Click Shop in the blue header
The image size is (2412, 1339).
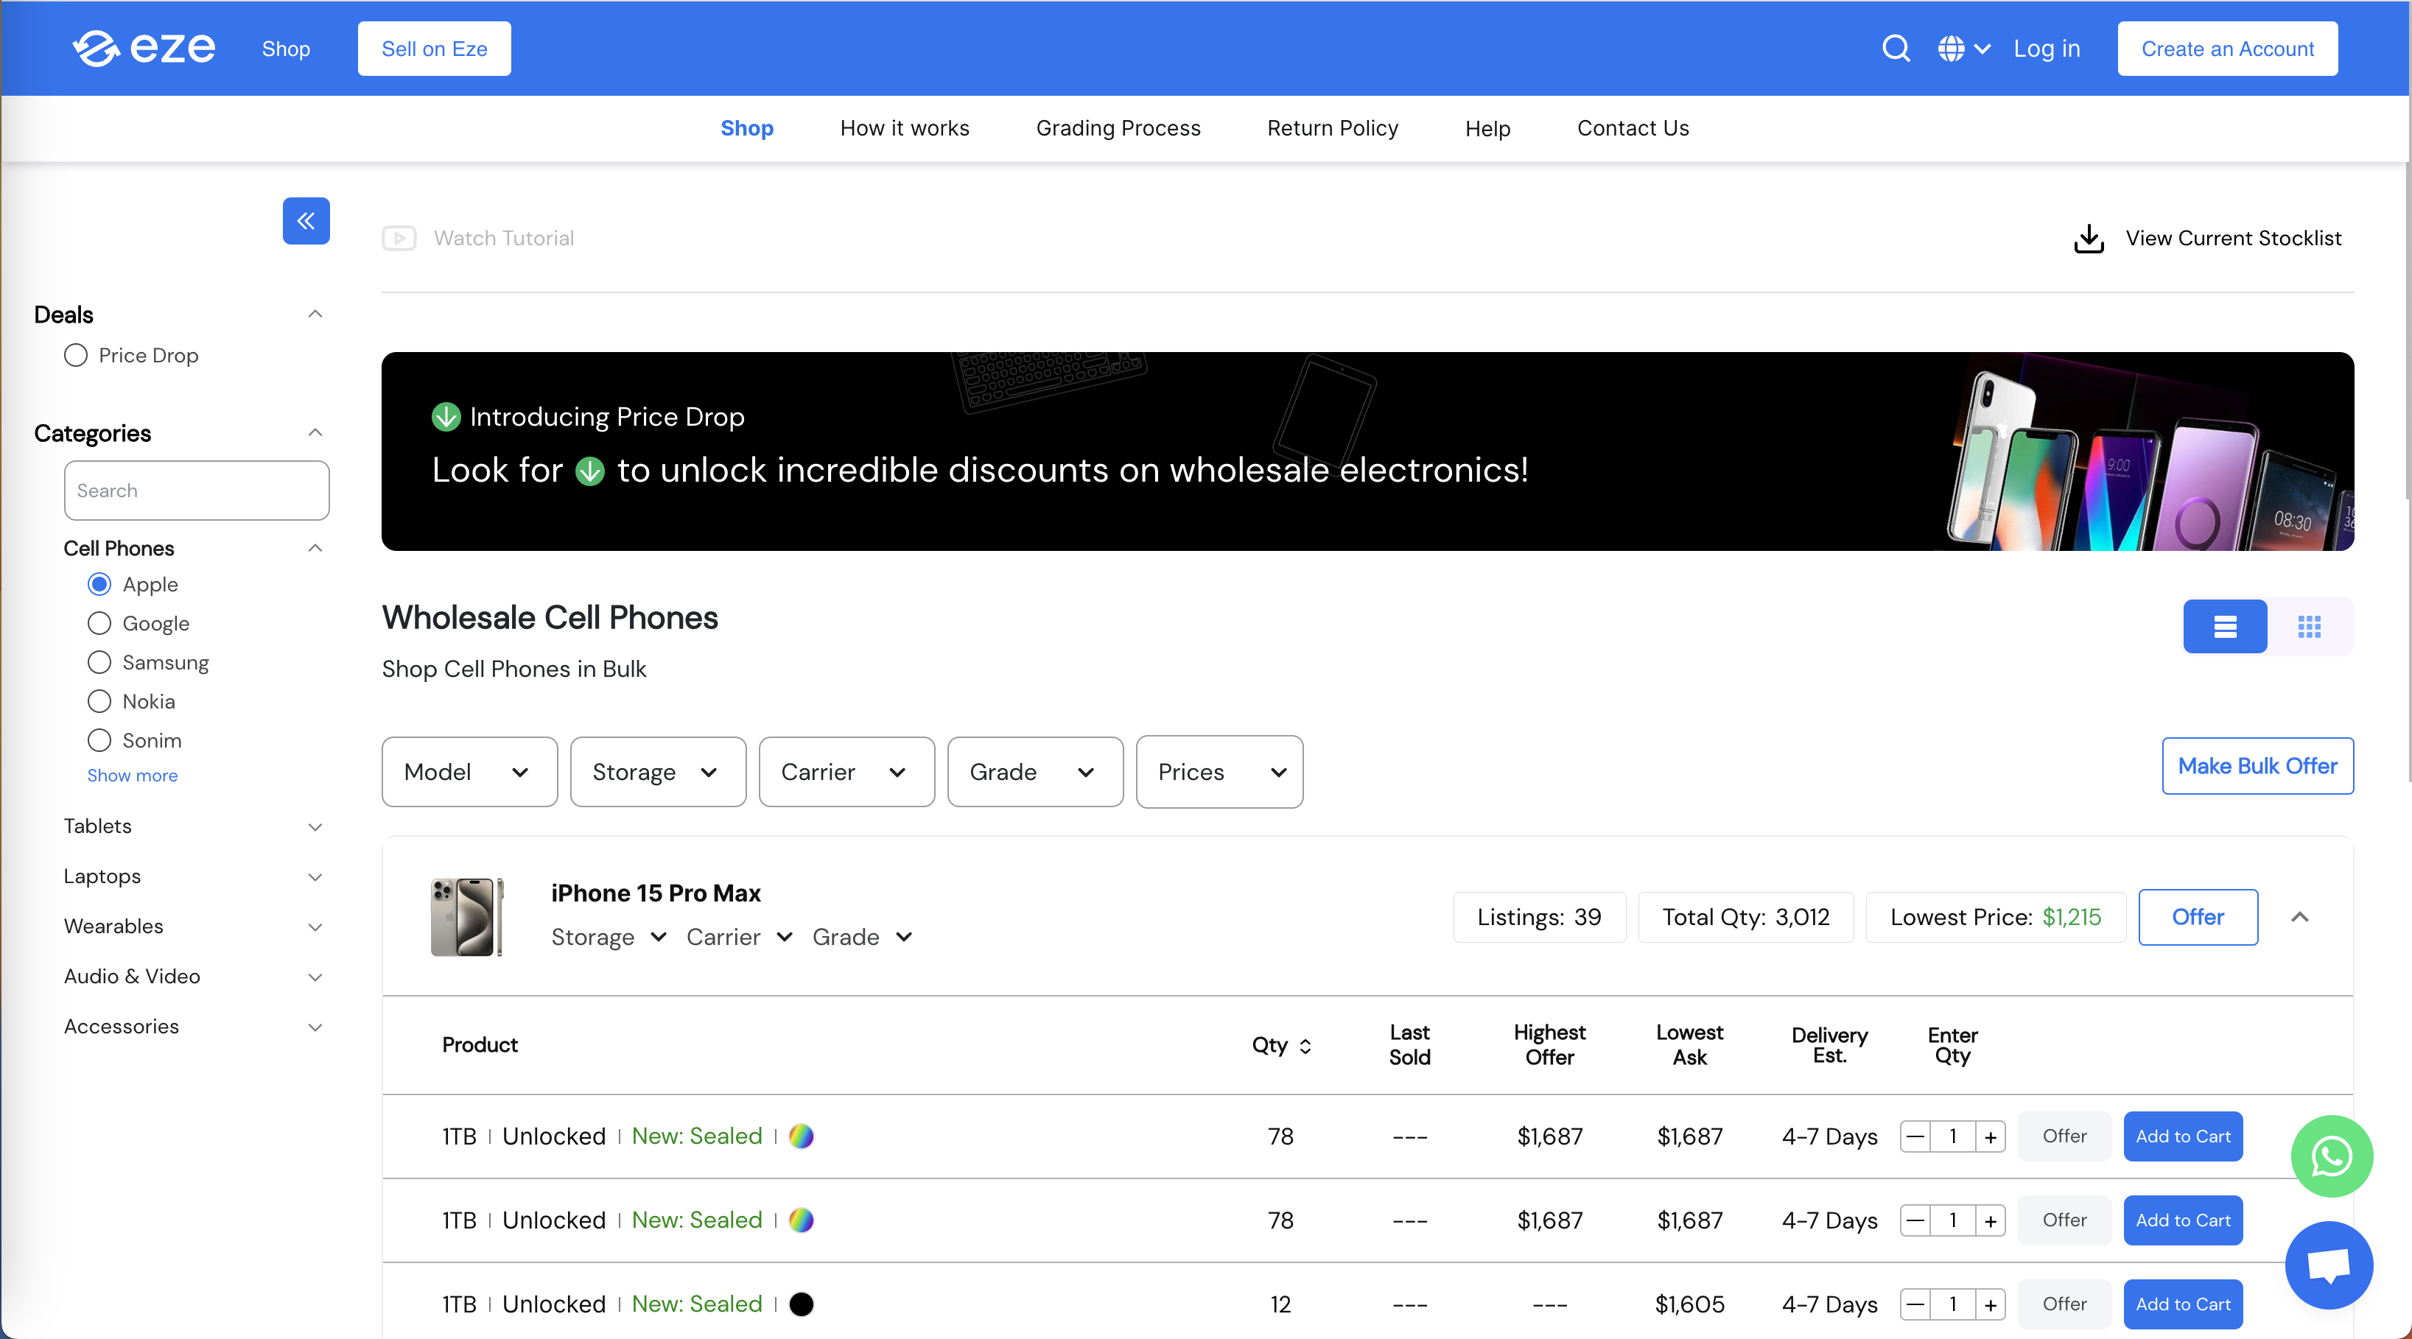(286, 49)
